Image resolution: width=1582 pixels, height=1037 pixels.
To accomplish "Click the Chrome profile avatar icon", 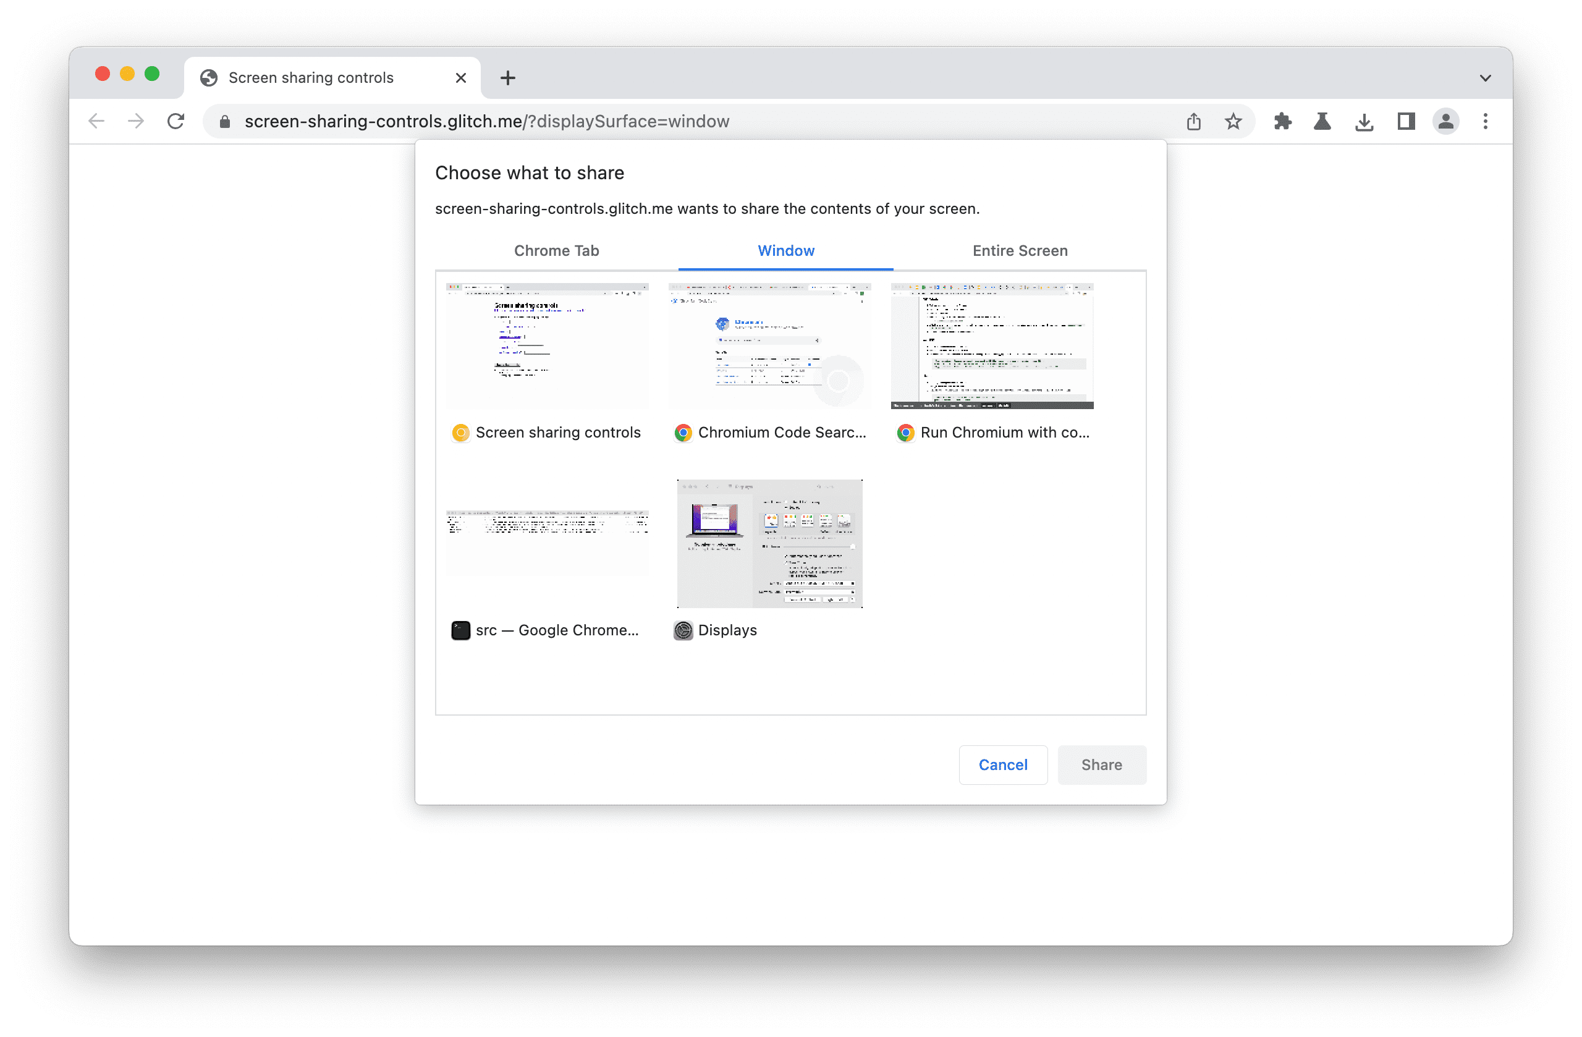I will click(1445, 121).
